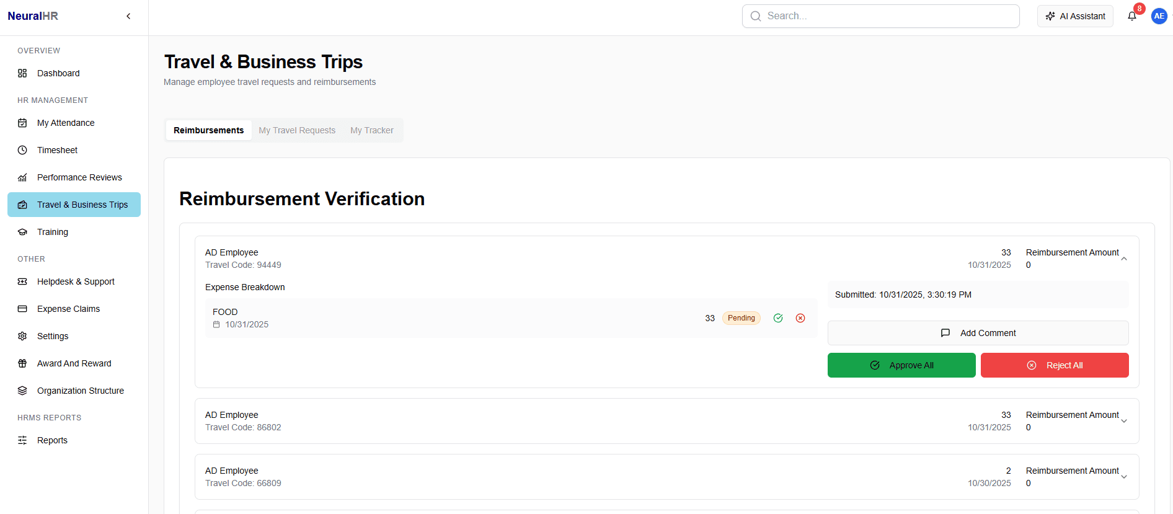Click the notification count badge 8
Image resolution: width=1173 pixels, height=514 pixels.
pos(1140,9)
